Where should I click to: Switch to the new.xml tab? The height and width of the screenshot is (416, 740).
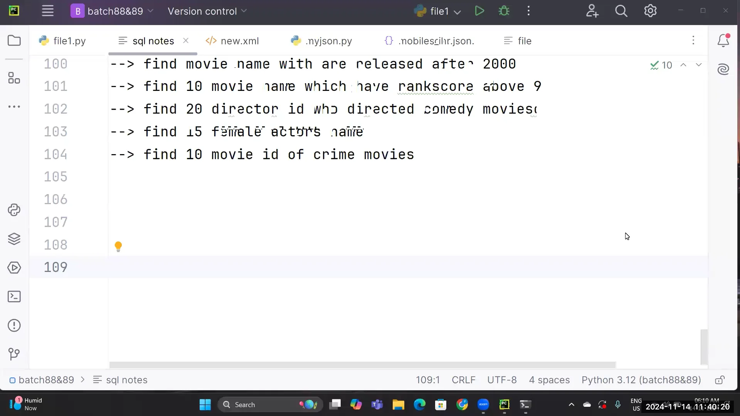pyautogui.click(x=239, y=41)
